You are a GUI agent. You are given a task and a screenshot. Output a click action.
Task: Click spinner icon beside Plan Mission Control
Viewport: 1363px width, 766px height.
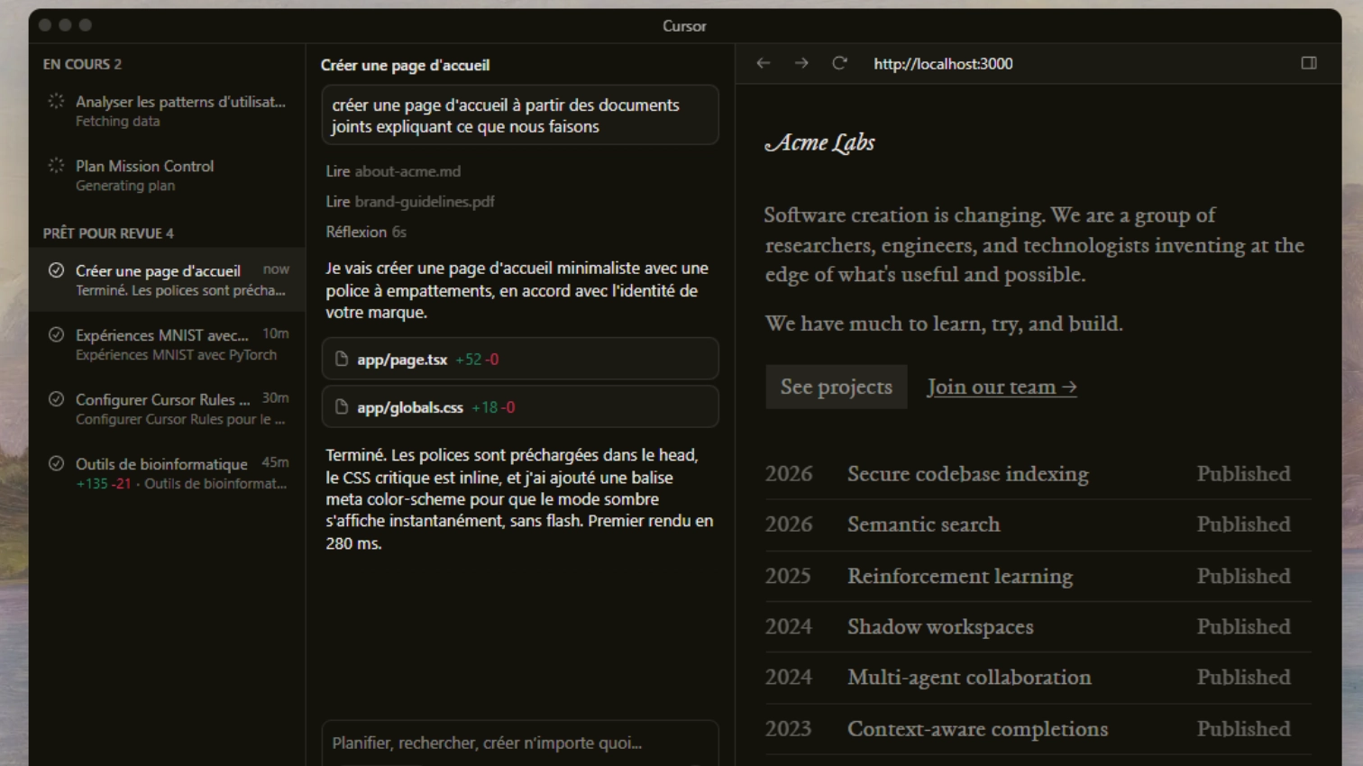pos(56,166)
